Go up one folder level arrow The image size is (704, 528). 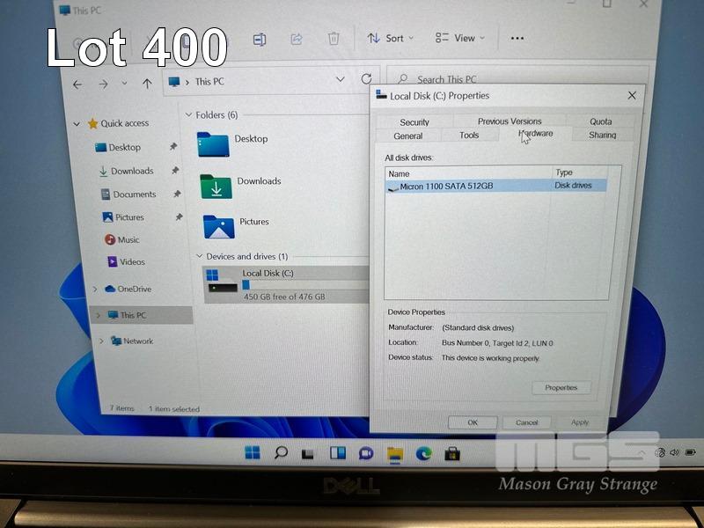click(x=147, y=84)
